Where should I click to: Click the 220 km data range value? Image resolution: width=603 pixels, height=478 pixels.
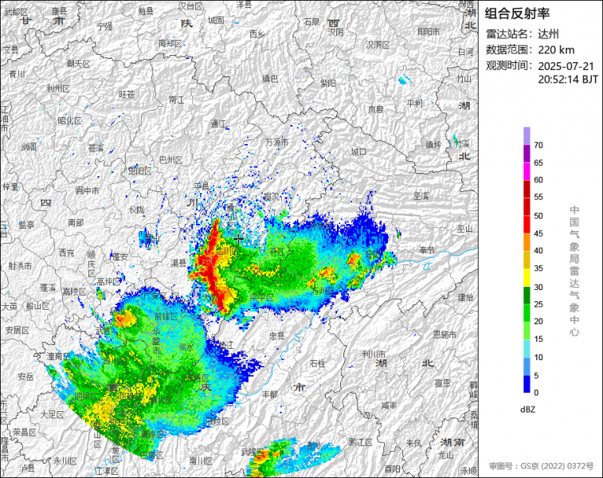tap(556, 49)
